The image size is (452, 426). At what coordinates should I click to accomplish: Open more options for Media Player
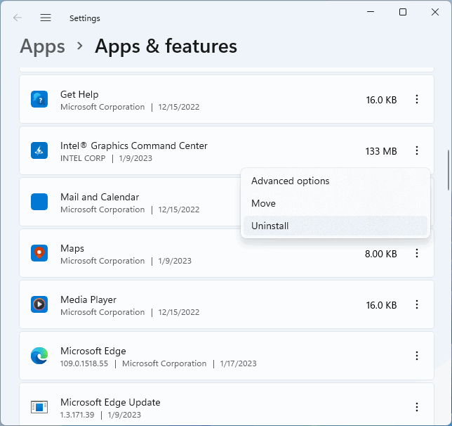(417, 305)
